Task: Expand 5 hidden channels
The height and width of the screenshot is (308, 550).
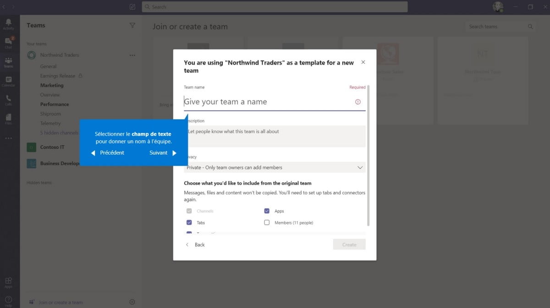Action: point(59,133)
